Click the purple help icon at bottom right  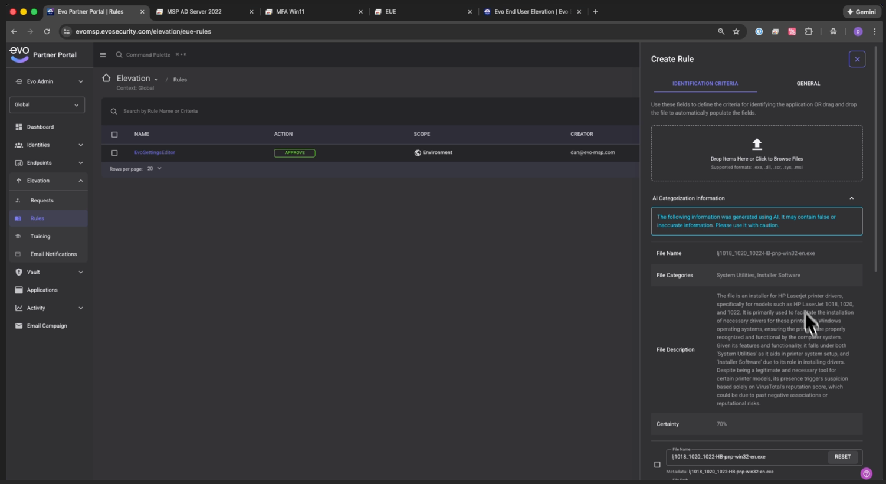click(866, 473)
